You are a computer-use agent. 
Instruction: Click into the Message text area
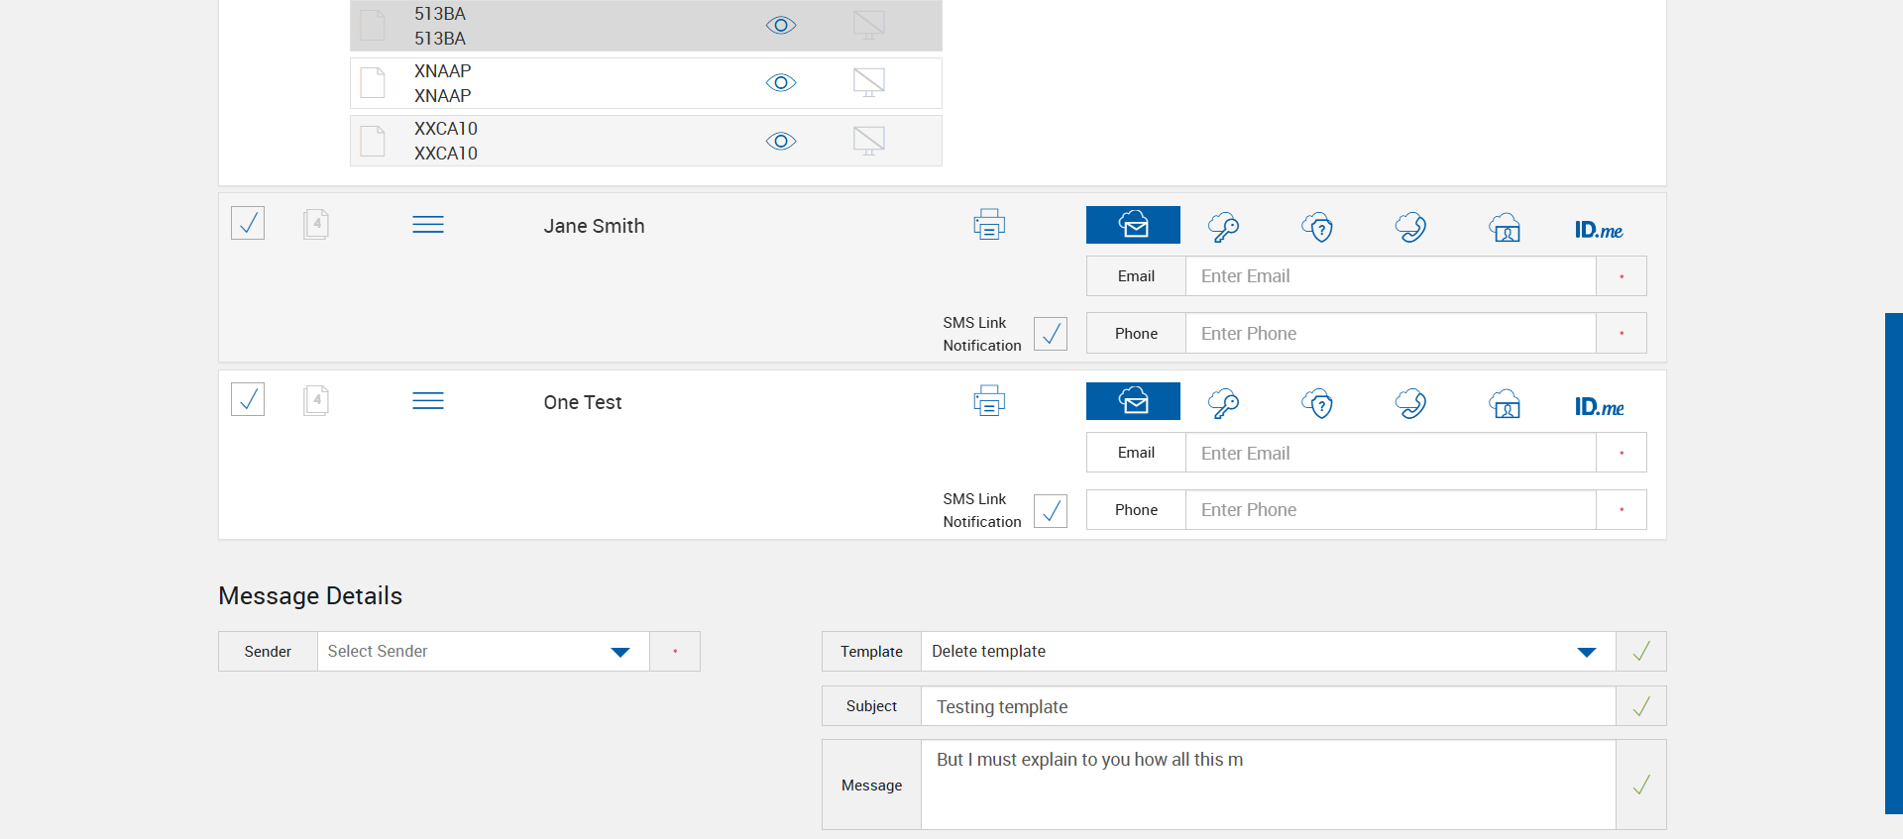click(x=1268, y=785)
